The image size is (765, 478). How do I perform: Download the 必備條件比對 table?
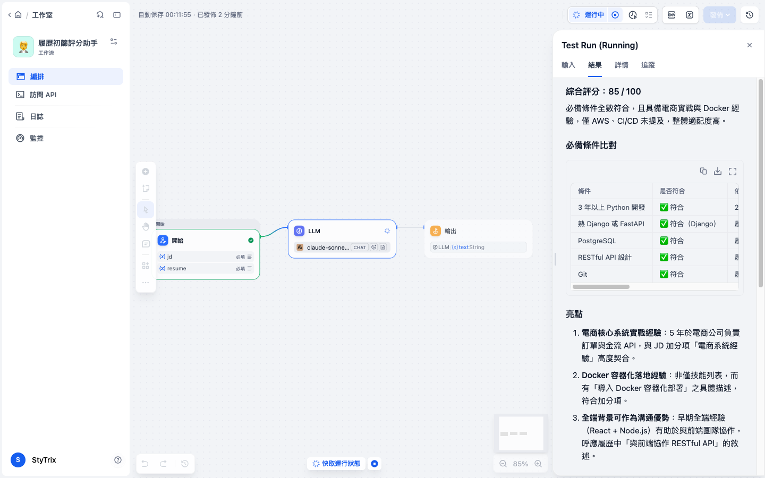[718, 171]
